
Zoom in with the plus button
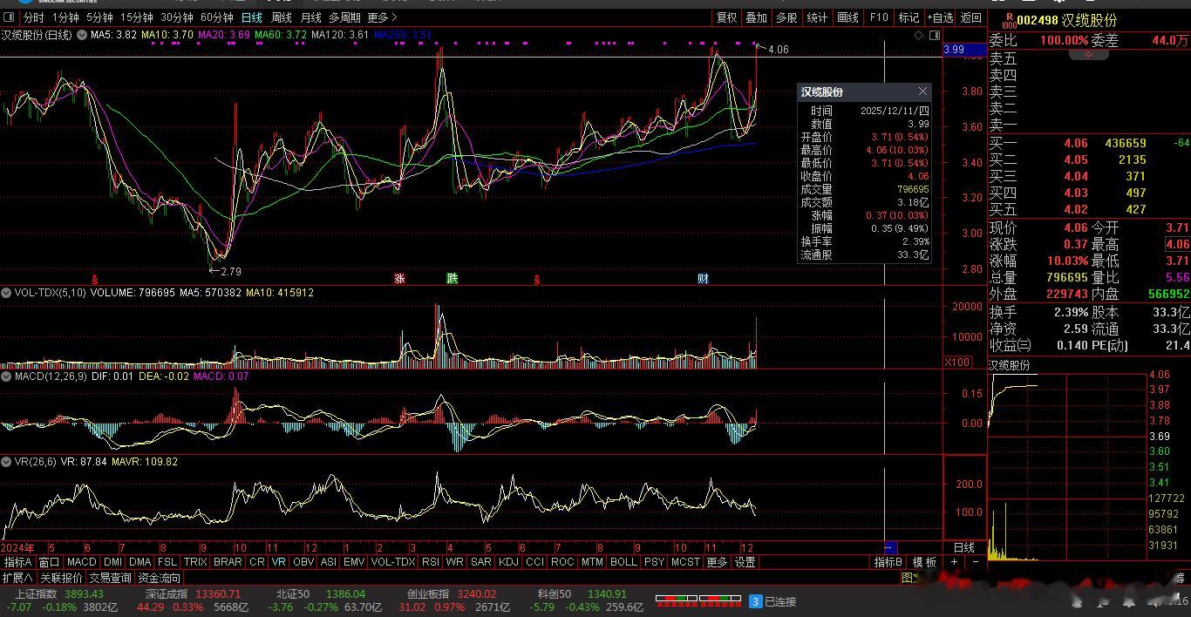click(955, 562)
